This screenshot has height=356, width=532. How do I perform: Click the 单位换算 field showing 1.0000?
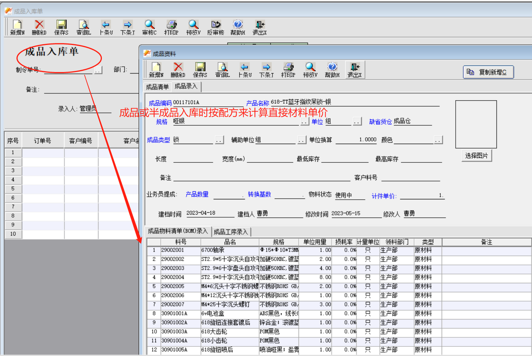click(356, 140)
